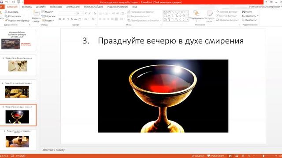Toggle strikethrough abc formatting
282x158 pixels.
point(76,19)
